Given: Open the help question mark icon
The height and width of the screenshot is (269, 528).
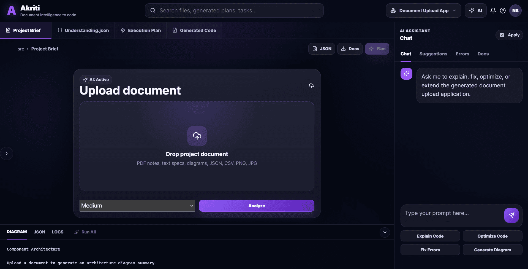Looking at the screenshot, I should [503, 10].
